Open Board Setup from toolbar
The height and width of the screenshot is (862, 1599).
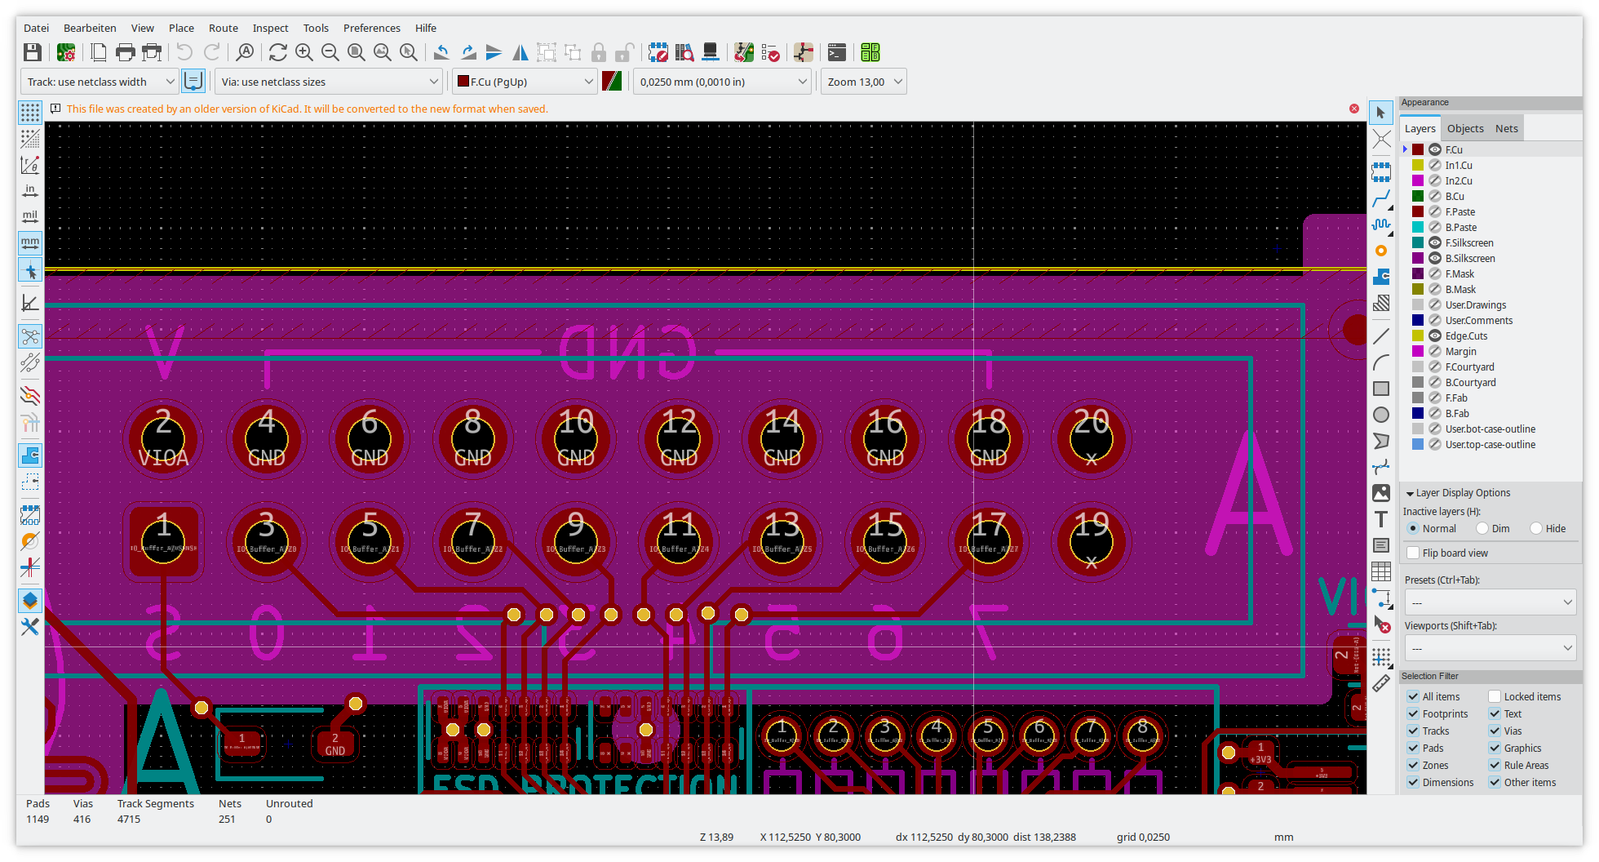(x=66, y=53)
